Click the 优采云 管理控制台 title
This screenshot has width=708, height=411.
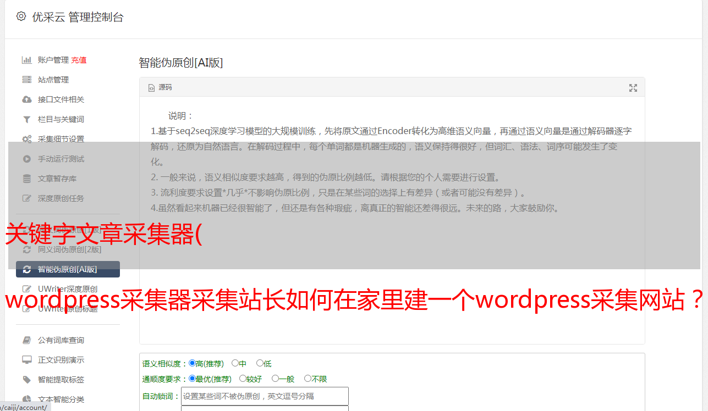click(78, 17)
